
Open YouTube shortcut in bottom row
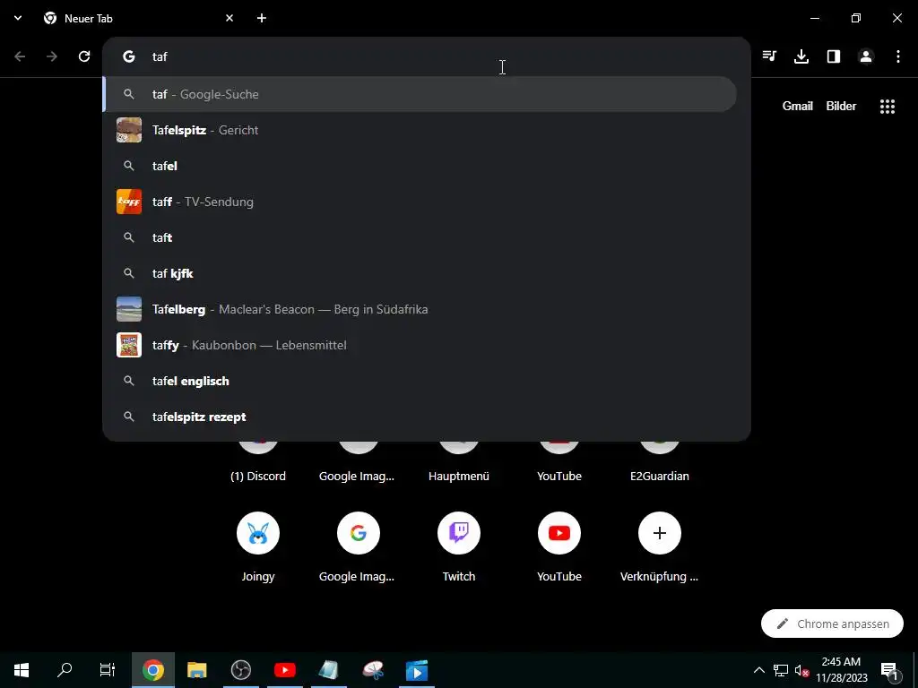coord(559,533)
